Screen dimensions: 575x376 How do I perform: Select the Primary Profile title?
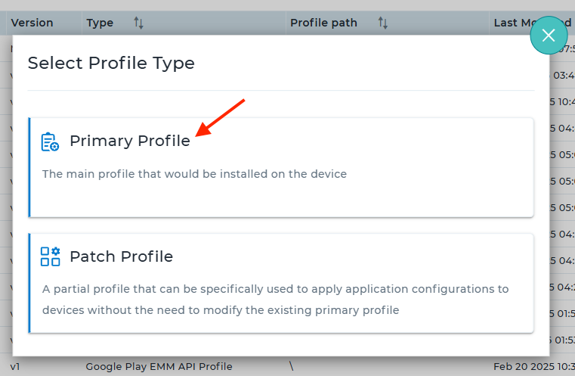(129, 141)
